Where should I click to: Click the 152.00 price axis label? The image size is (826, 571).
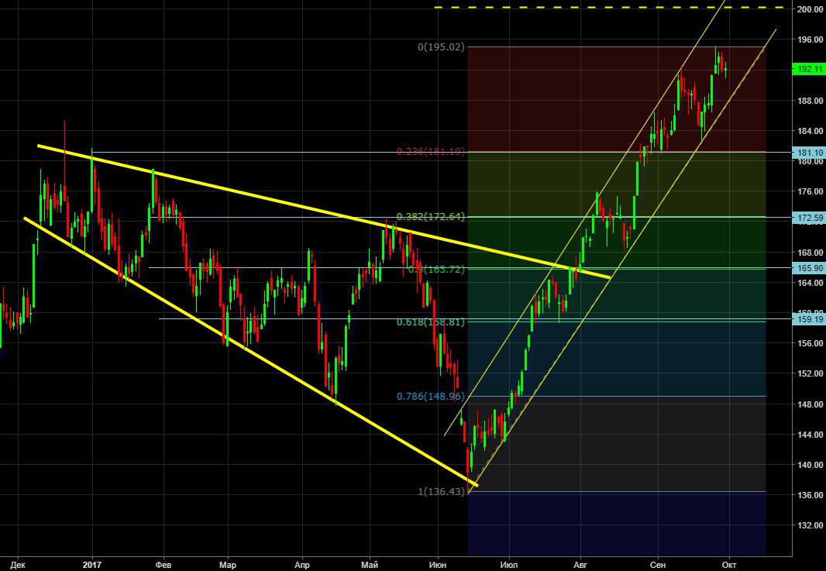(811, 373)
